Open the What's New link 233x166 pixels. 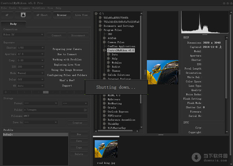67,80
